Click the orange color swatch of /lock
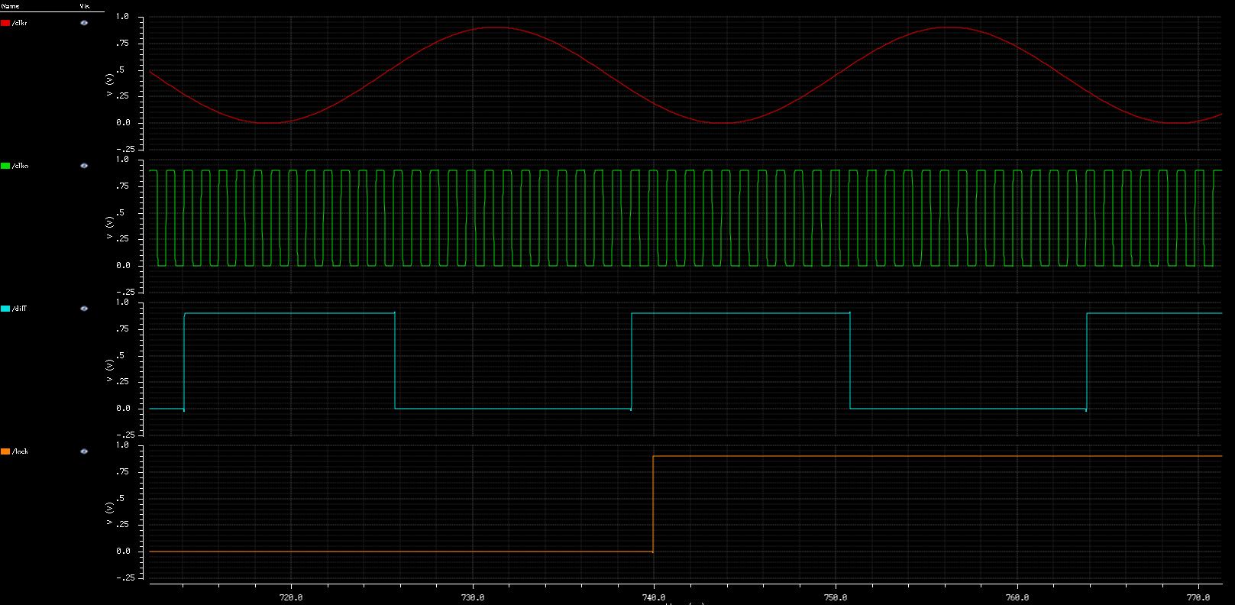 (5, 451)
